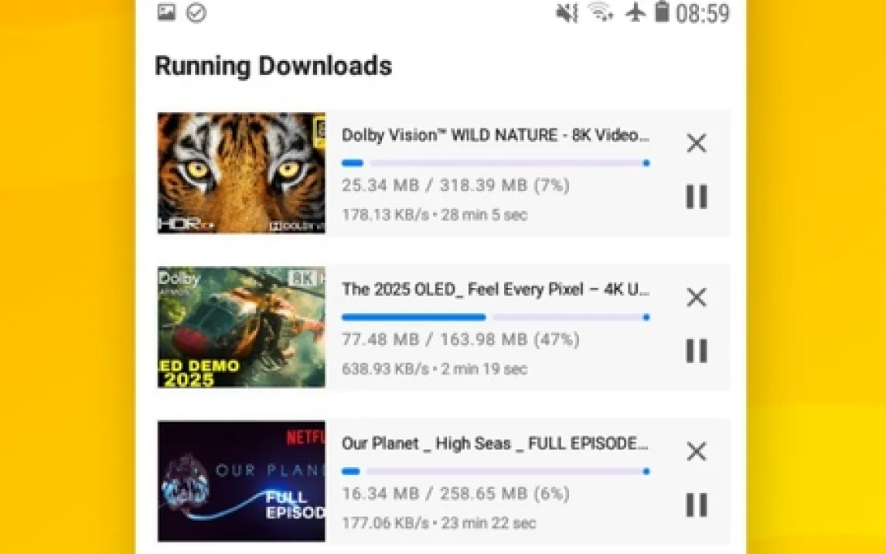This screenshot has width=886, height=554.
Task: Pause the 2025 OLED Feel Every Pixel download
Action: pyautogui.click(x=696, y=351)
